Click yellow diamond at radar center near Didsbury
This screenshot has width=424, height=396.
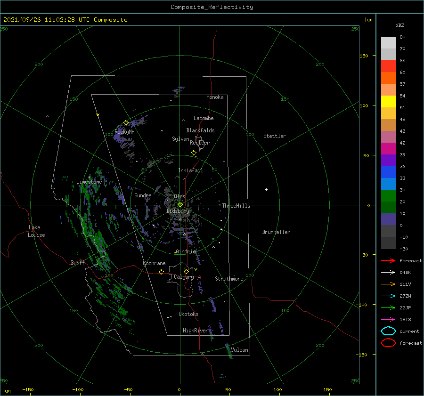click(180, 205)
